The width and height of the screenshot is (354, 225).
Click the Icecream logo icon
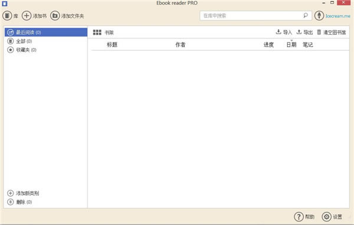point(319,16)
